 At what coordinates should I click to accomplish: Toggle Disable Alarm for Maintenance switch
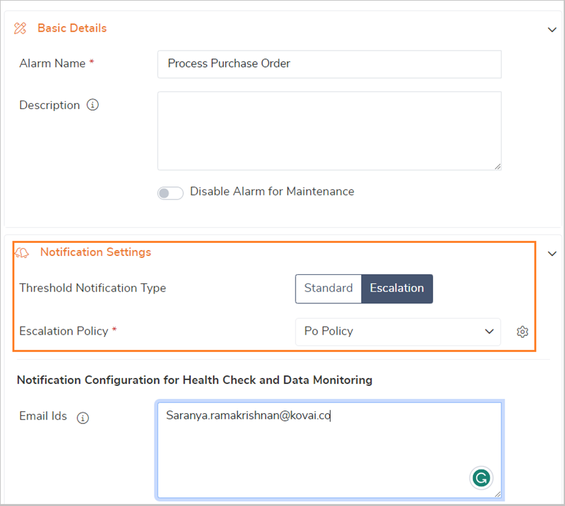pos(170,193)
